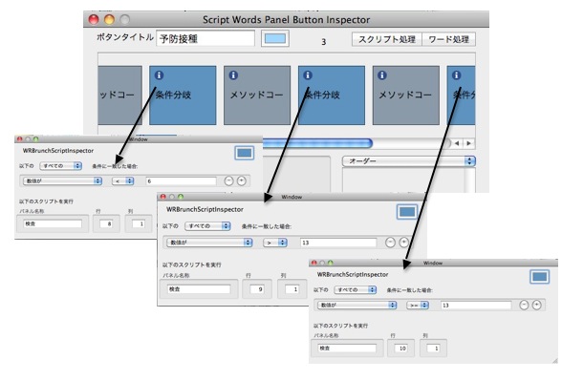Click info icon on middle 条件分岐 card
The image size is (562, 381).
(308, 75)
